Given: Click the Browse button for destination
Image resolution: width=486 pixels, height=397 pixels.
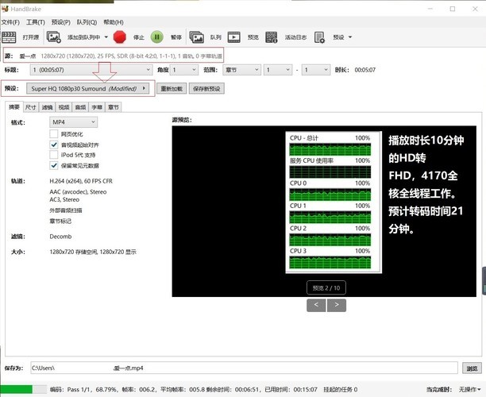Looking at the screenshot, I should 472,368.
